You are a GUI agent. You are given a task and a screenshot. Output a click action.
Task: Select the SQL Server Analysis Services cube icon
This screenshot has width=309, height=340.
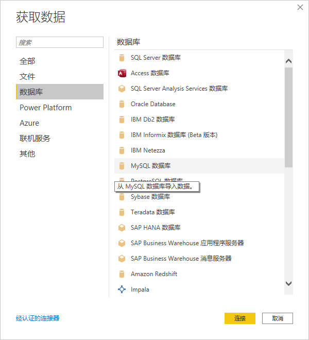122,89
